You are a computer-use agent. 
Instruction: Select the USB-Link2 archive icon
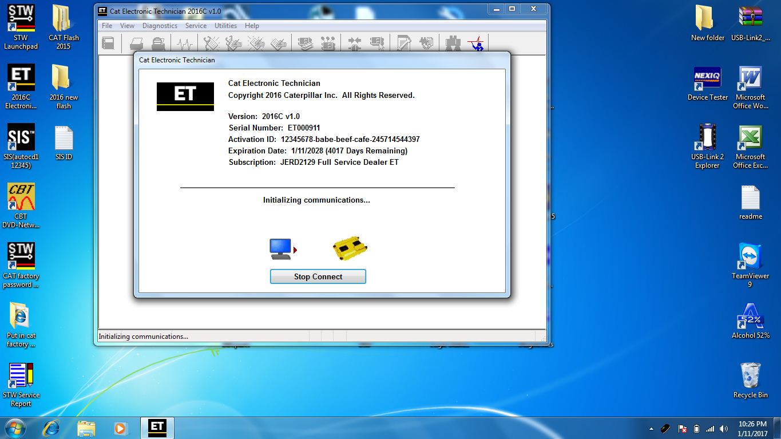pos(750,23)
